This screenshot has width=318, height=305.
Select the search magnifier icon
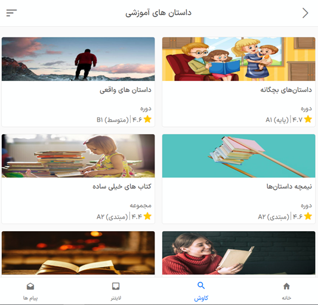[201, 285]
